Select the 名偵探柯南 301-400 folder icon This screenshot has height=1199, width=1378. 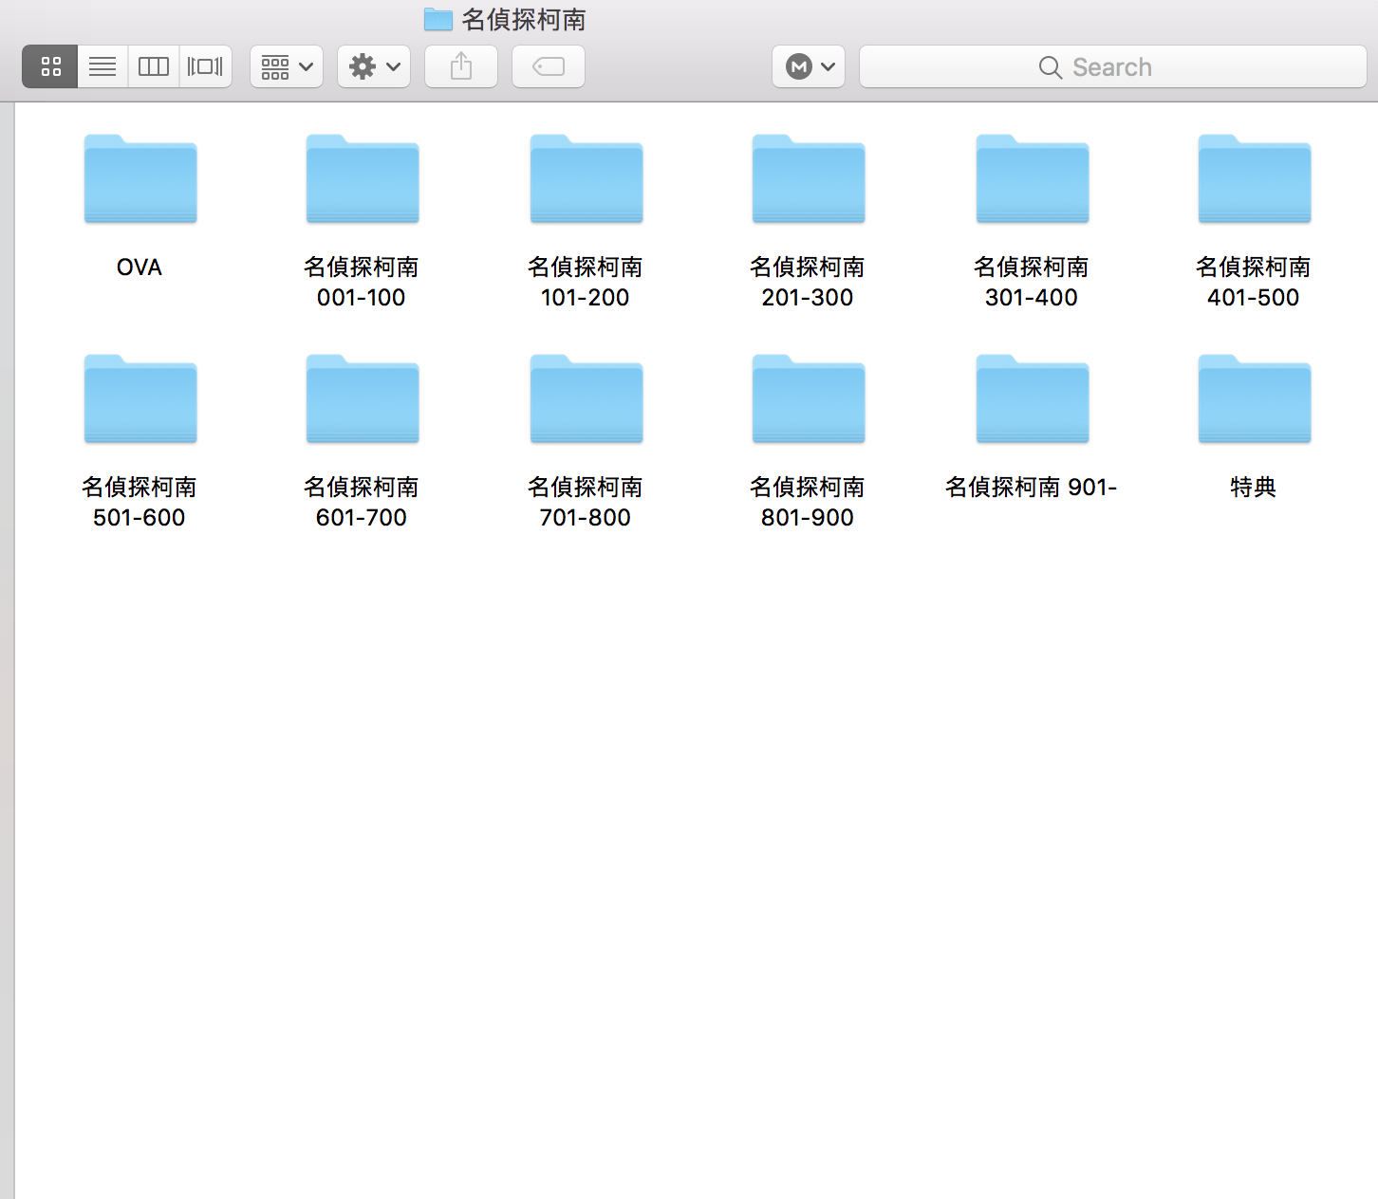point(1033,179)
